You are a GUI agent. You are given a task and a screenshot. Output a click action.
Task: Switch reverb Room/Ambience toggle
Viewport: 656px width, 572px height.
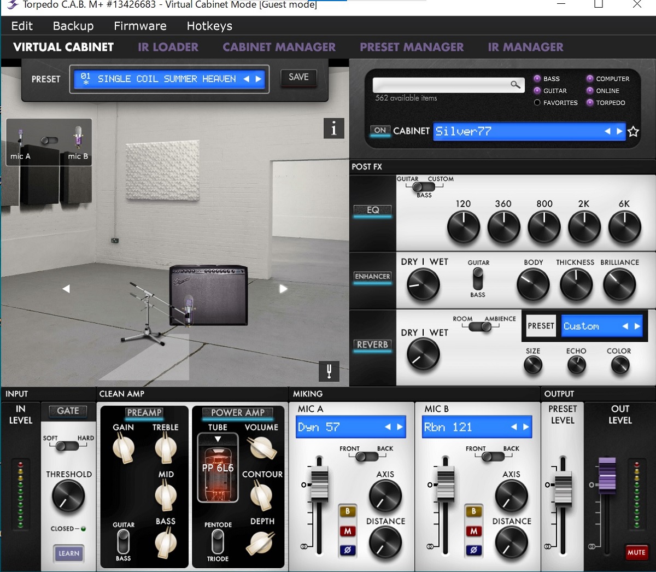pyautogui.click(x=481, y=326)
